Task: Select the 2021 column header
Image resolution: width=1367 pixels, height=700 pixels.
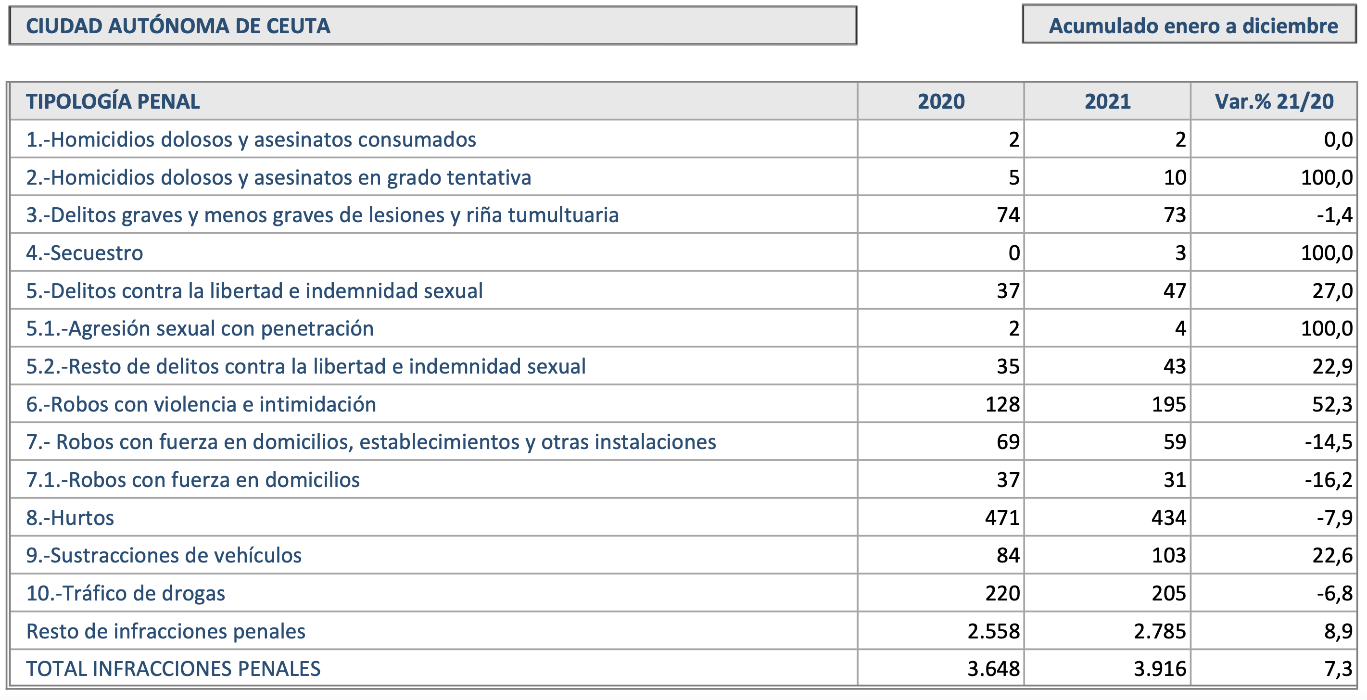Action: (1108, 101)
